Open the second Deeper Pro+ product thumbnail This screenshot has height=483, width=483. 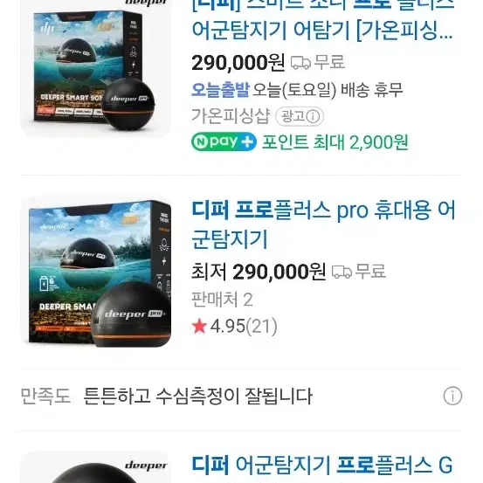(96, 272)
